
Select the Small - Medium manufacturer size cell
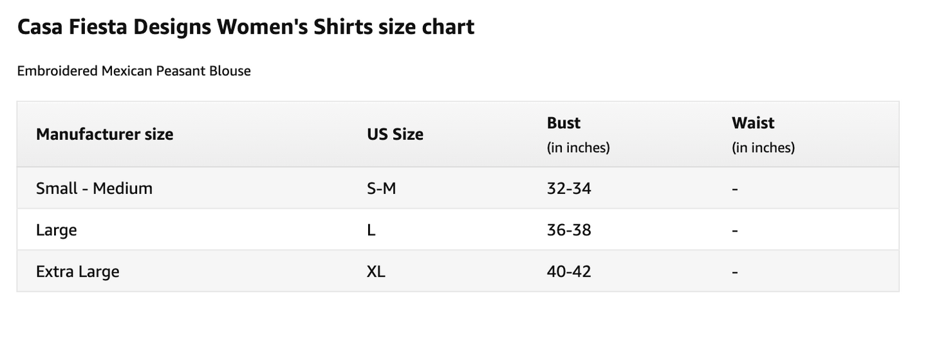pos(94,189)
